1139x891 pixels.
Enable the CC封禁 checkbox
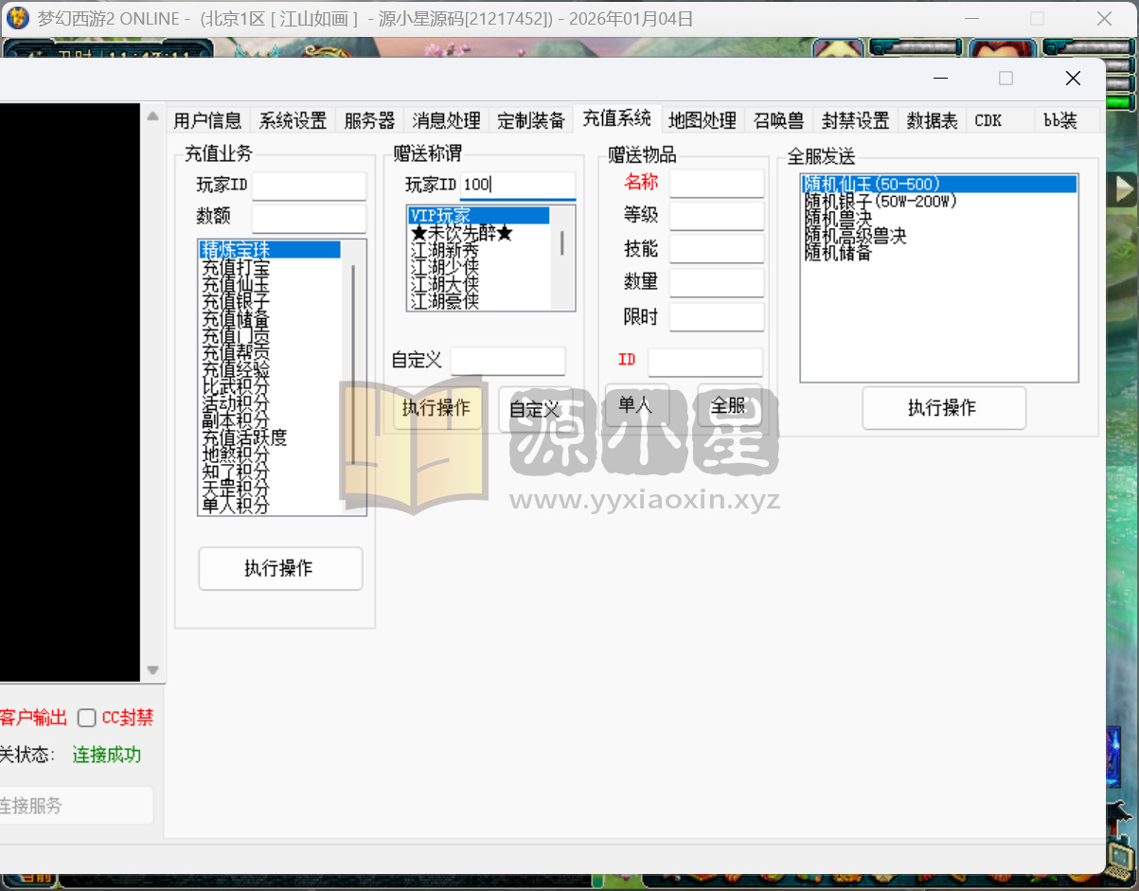point(86,718)
